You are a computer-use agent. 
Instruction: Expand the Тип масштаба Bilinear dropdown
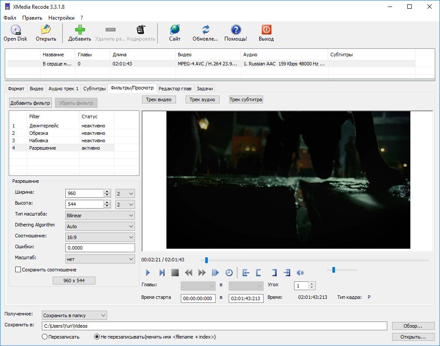(100, 216)
